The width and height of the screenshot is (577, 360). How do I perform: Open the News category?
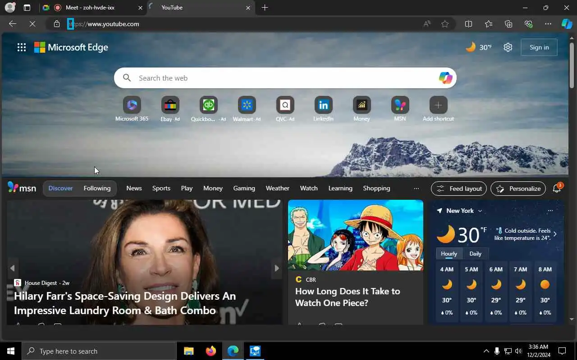(x=134, y=188)
